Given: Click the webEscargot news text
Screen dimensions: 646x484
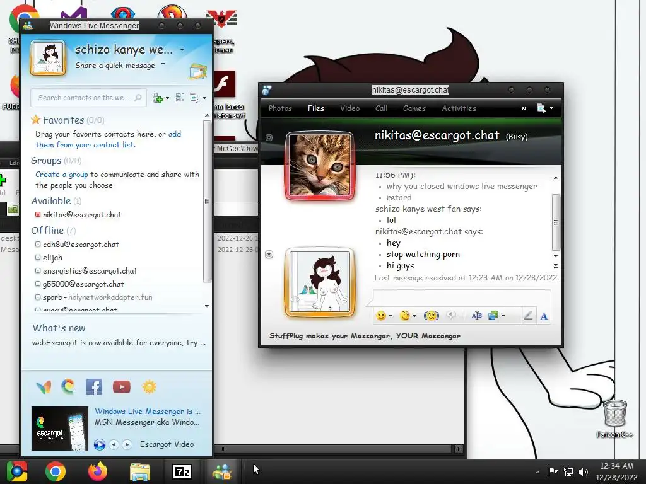Looking at the screenshot, I should [119, 343].
